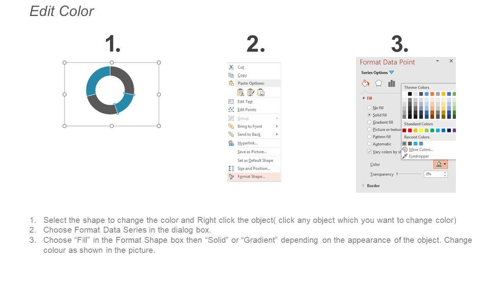Choose Format Shape from context menu
Screen dimensions: 500x281
tap(251, 177)
